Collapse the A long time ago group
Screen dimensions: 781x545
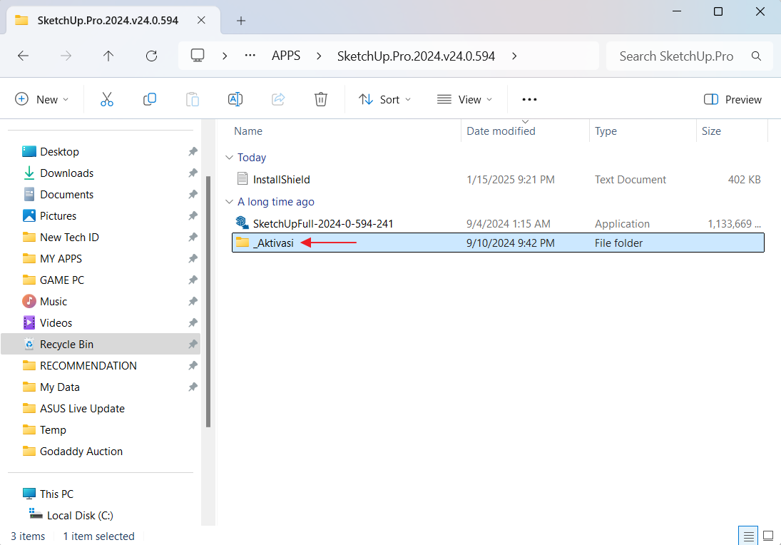click(x=229, y=202)
